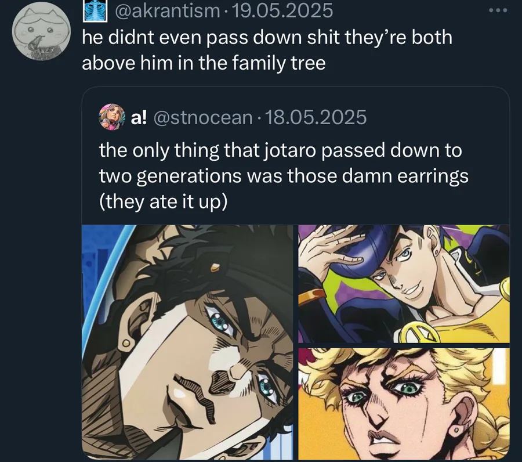The image size is (522, 462).
Task: Click the gold pin on the cap
Action: click(x=215, y=267)
